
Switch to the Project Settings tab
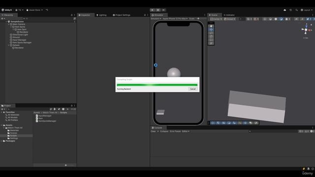click(x=122, y=15)
